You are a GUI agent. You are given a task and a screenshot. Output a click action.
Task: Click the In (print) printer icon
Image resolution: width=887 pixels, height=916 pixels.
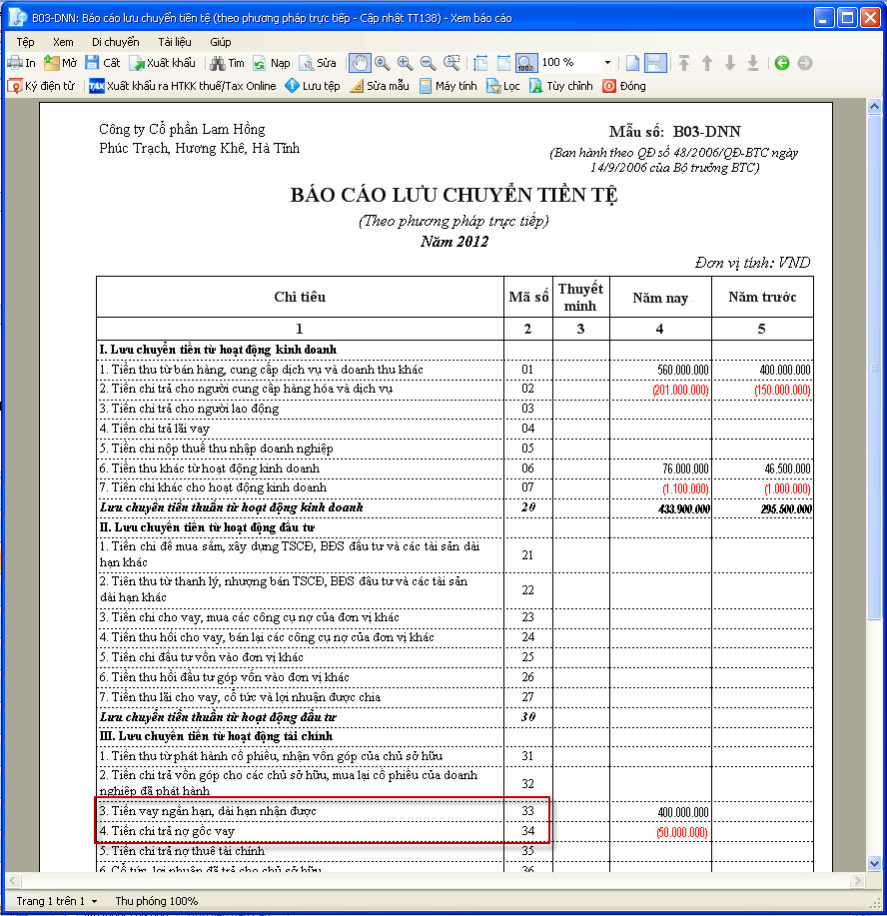[x=15, y=63]
